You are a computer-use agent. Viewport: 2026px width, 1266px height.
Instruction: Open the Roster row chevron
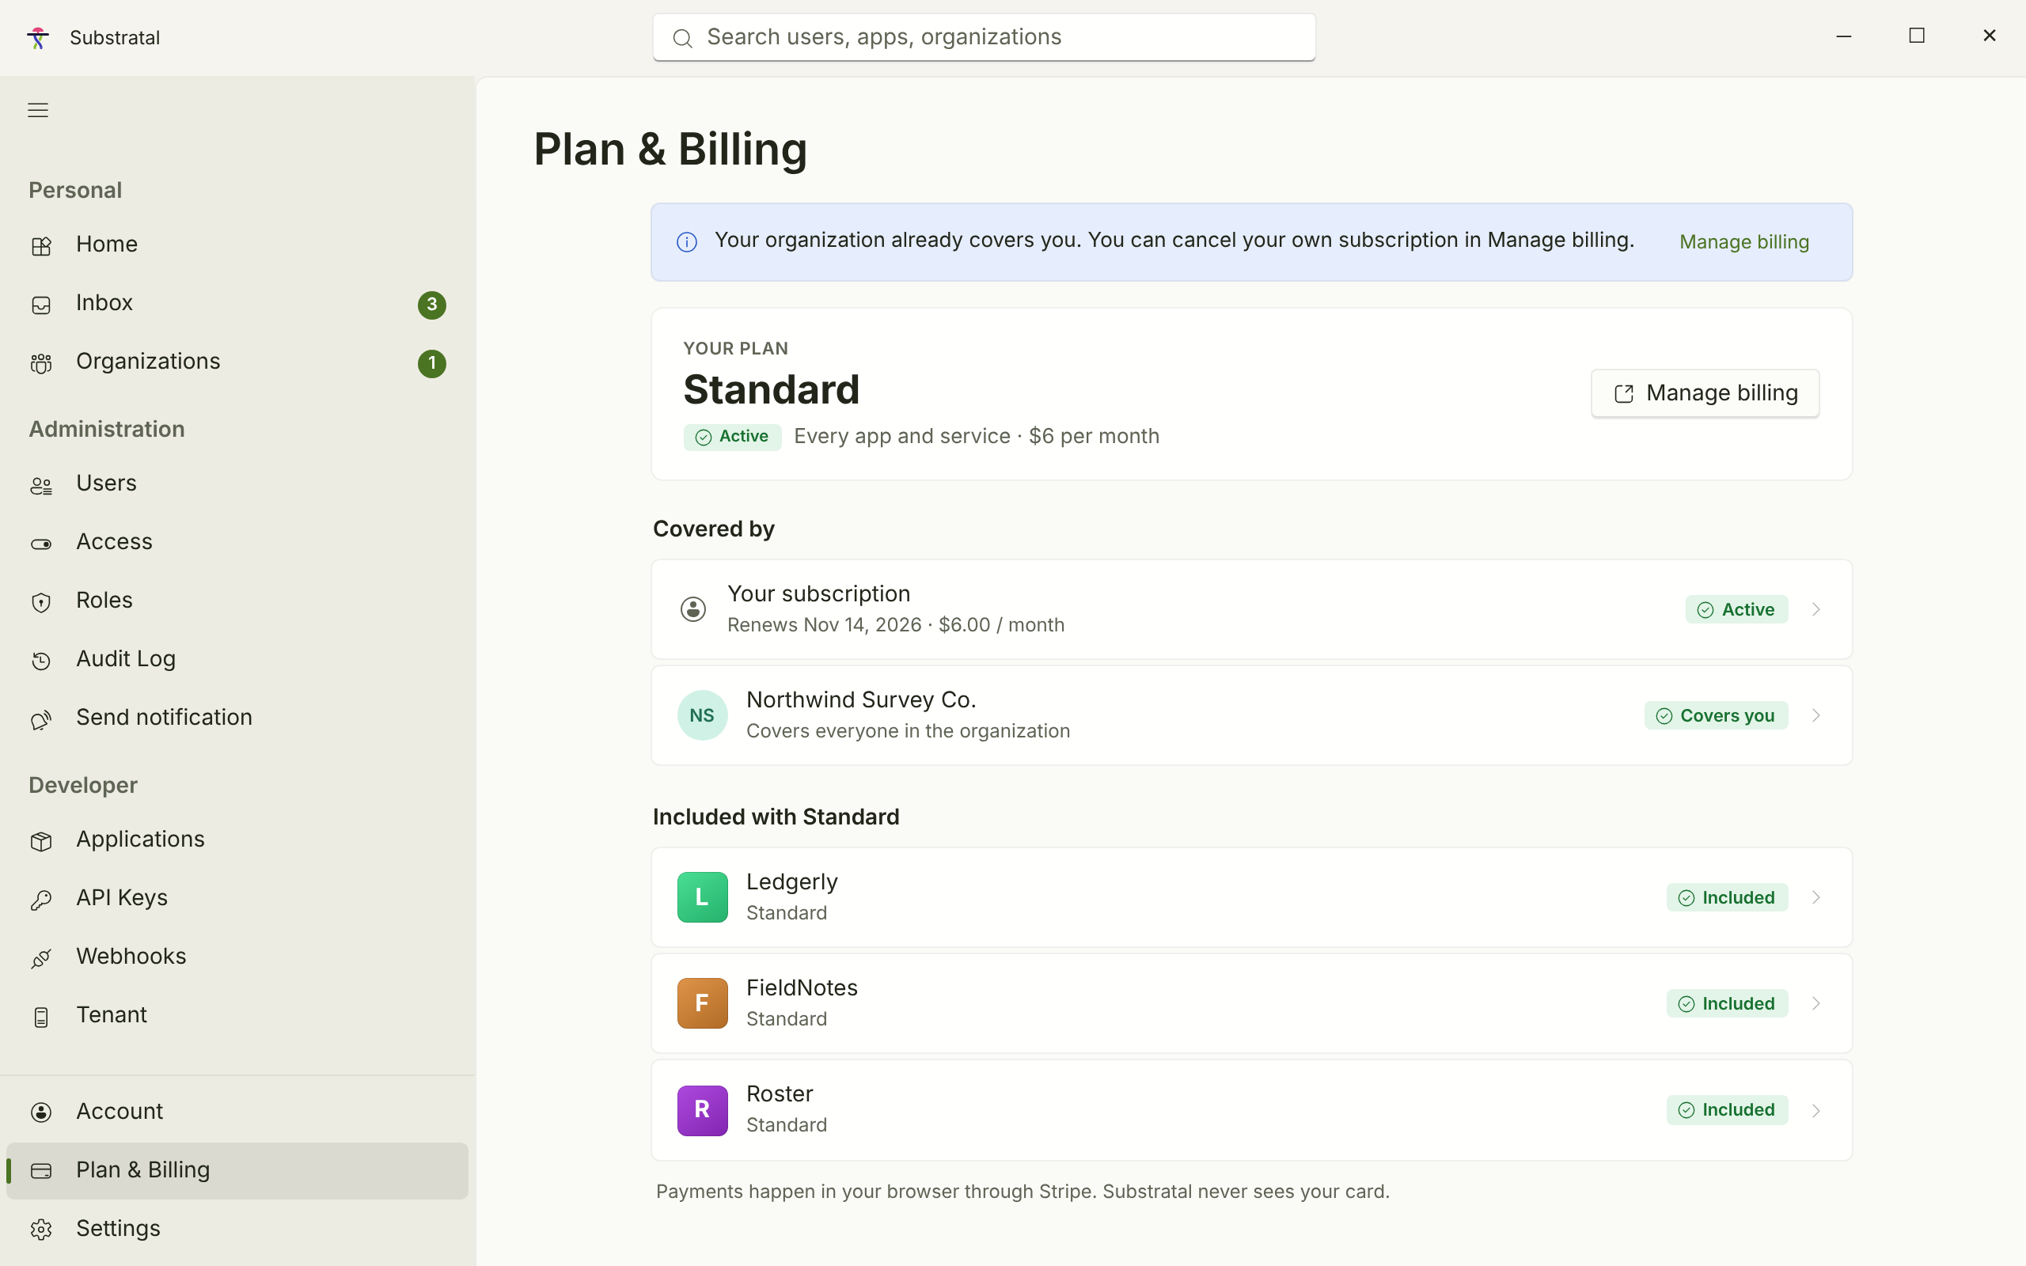click(1815, 1110)
